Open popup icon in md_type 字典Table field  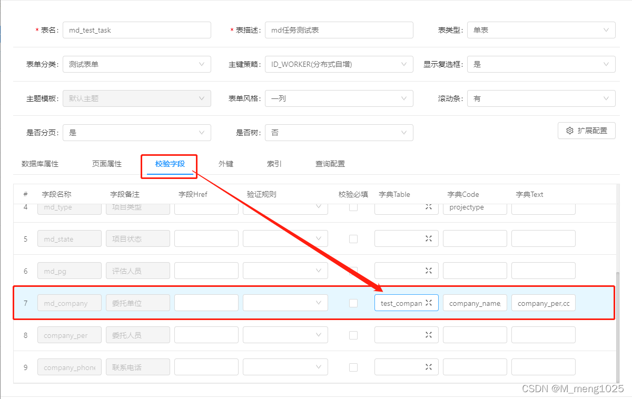pyautogui.click(x=429, y=207)
